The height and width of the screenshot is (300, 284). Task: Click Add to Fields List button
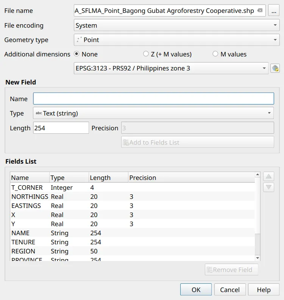[x=198, y=142]
